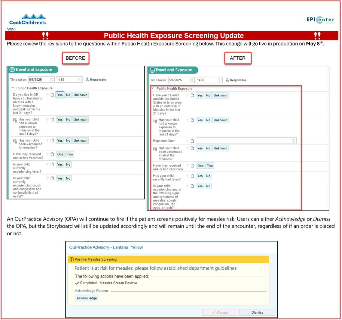Select No for BEFORE 'known exposure to measles'
Viewport: 342px width, 320px height.
tap(68, 120)
